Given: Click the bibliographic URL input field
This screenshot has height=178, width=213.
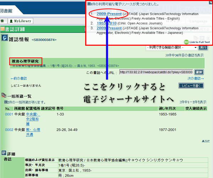Looking at the screenshot, I should (x=156, y=72).
